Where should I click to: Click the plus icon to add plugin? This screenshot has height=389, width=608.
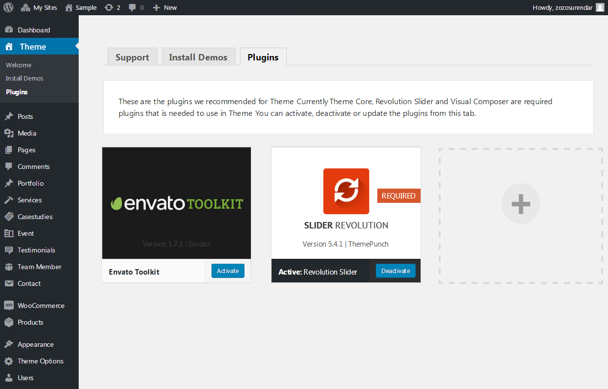(x=520, y=203)
